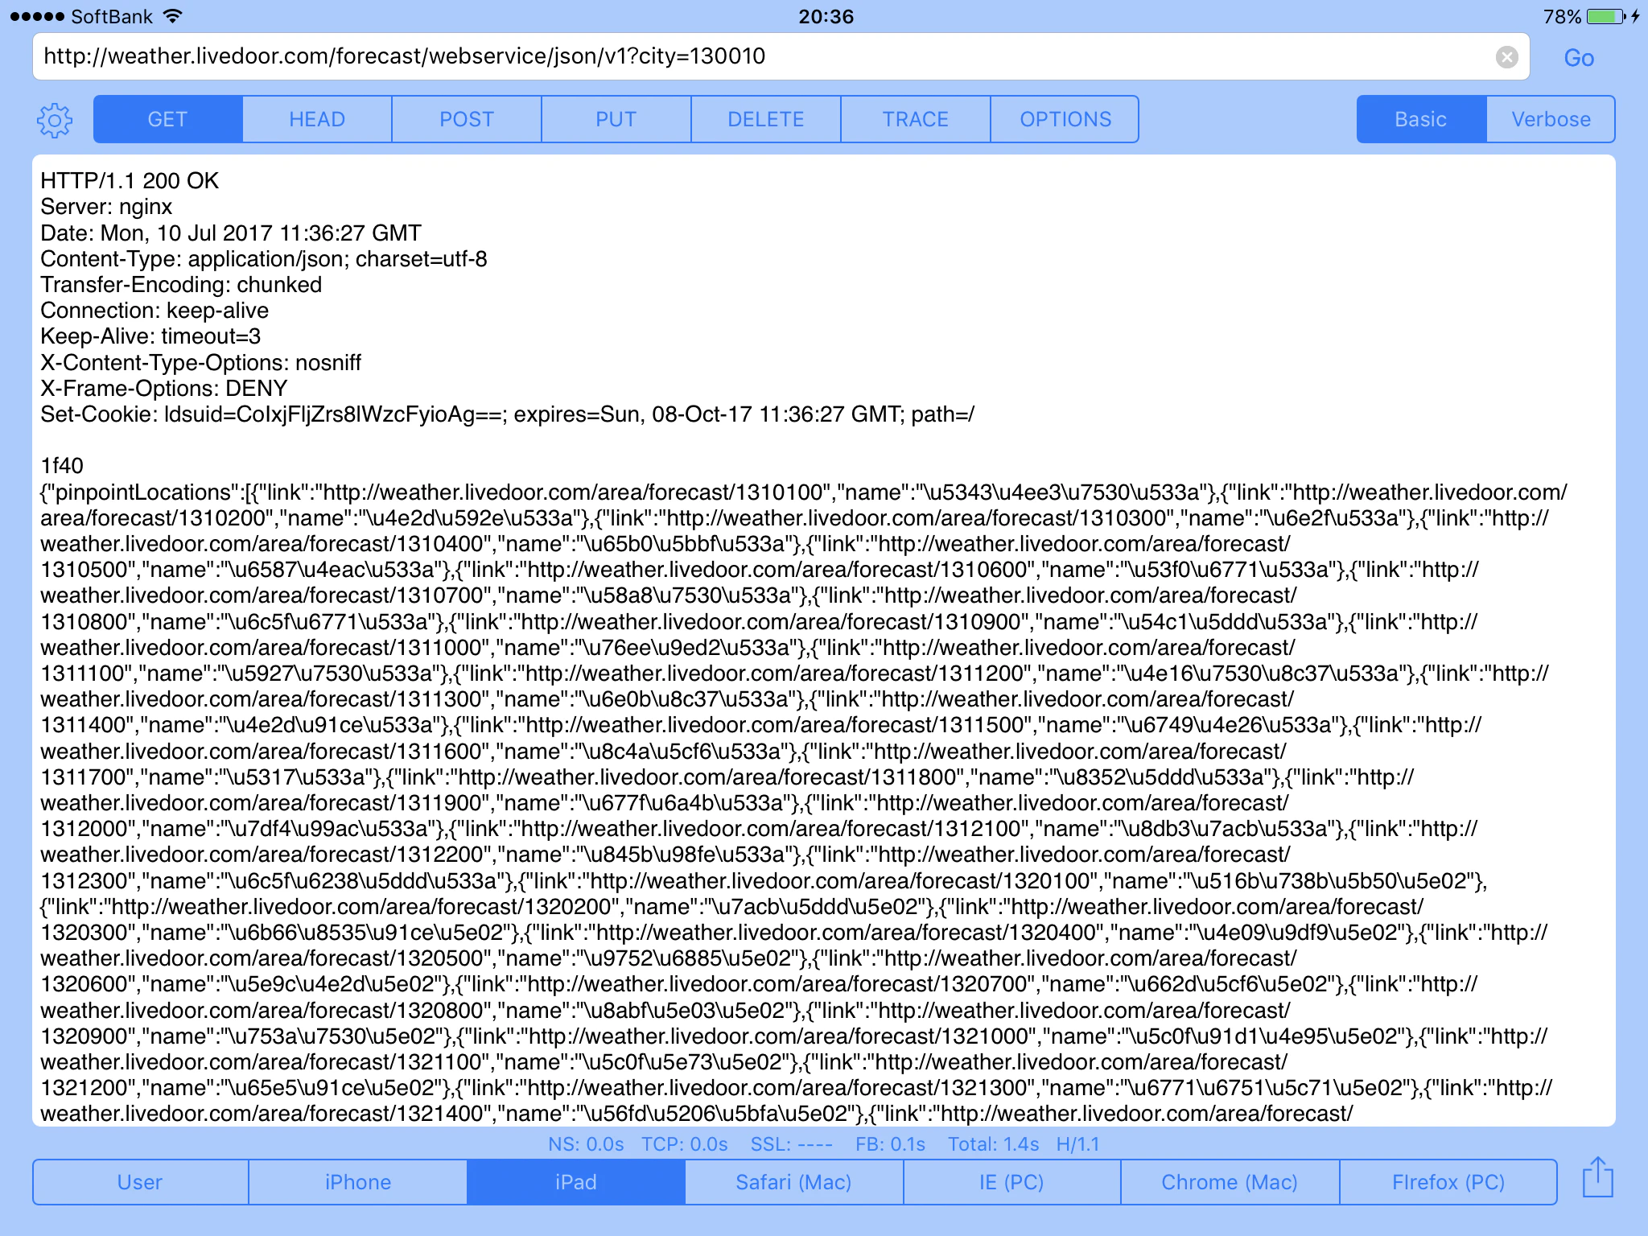
Task: Choose the IE (PC) user agent
Action: point(1012,1182)
